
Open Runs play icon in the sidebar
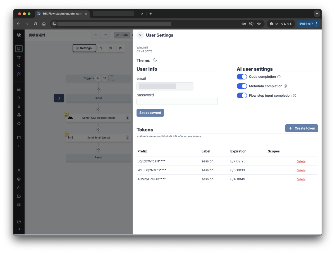pyautogui.click(x=19, y=98)
